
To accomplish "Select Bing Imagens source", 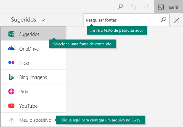I will tap(33, 77).
